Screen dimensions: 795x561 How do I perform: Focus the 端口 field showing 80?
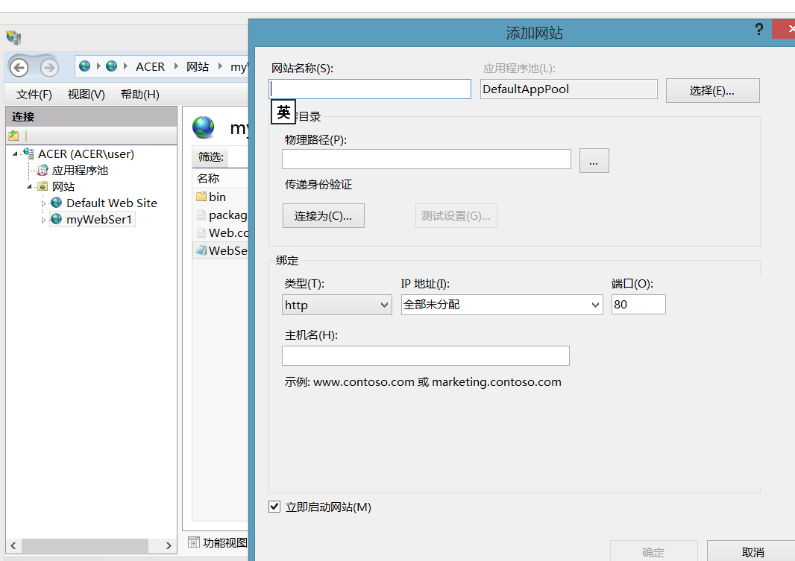tap(638, 304)
